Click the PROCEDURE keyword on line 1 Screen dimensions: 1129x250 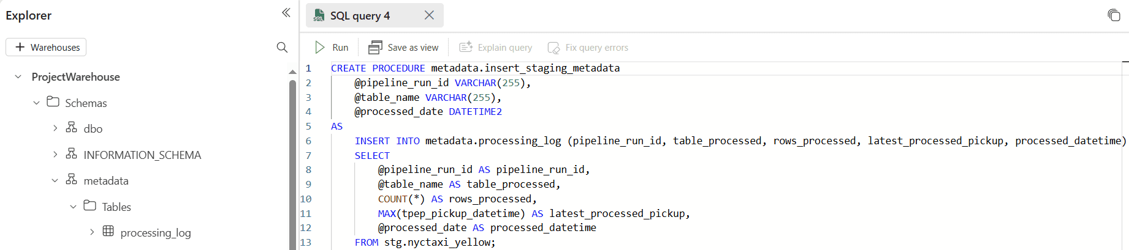[398, 68]
